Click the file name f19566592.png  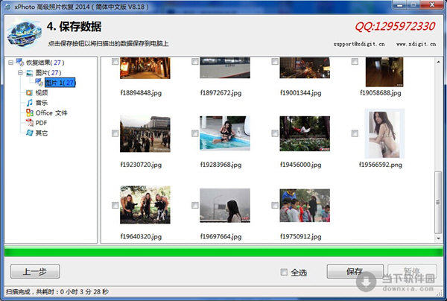pos(381,165)
